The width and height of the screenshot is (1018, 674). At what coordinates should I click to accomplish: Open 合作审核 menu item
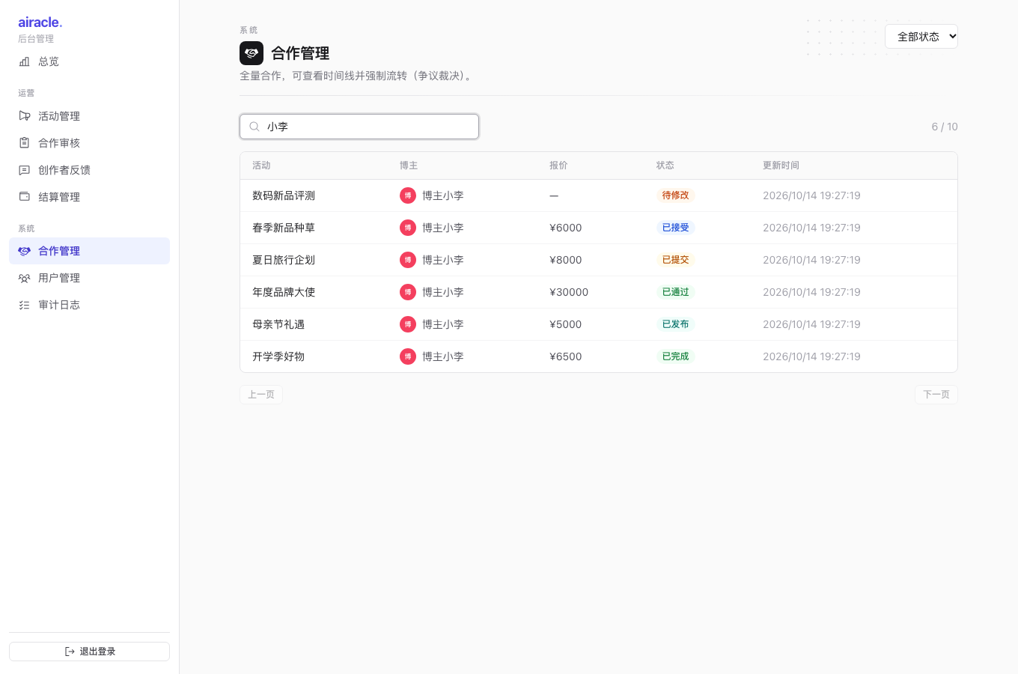click(89, 143)
